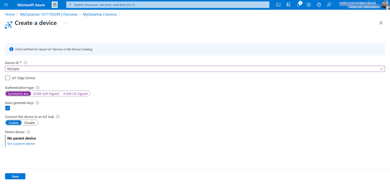The width and height of the screenshot is (390, 184).
Task: Uncheck the Auto-generate keys checkbox
Action: pos(7,108)
